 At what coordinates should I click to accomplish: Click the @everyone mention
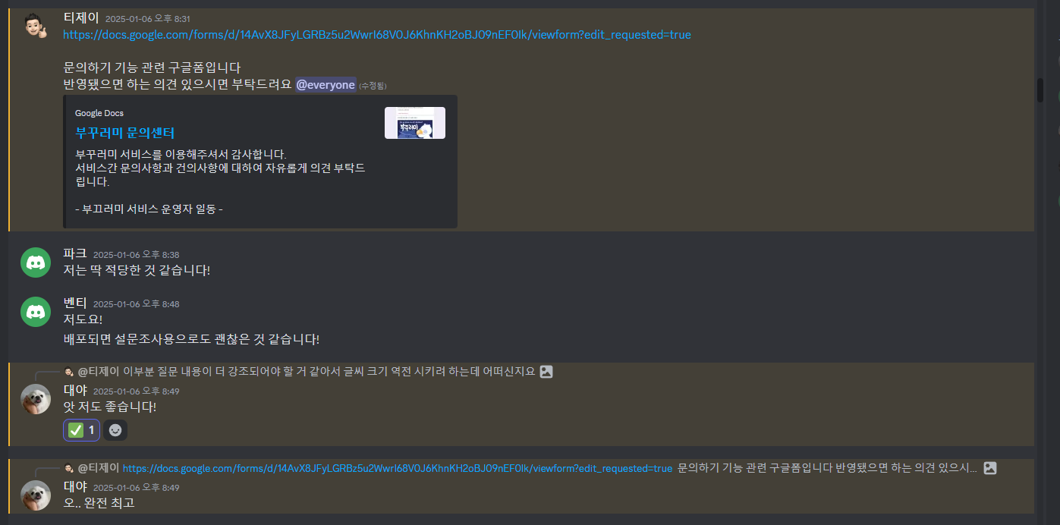[x=326, y=85]
